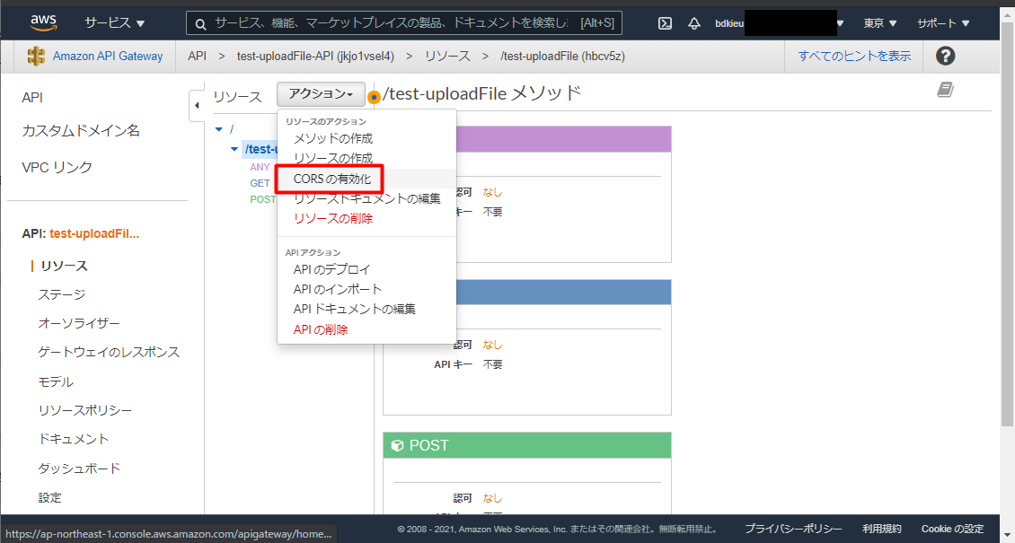This screenshot has height=543, width=1015.
Task: Click the POST method cube icon
Action: (397, 445)
